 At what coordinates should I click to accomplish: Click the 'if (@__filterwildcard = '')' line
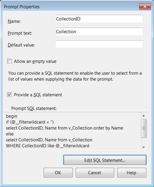tap(30, 122)
